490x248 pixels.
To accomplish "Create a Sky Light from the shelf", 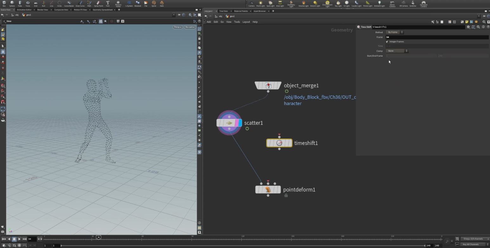I will pos(338,4).
